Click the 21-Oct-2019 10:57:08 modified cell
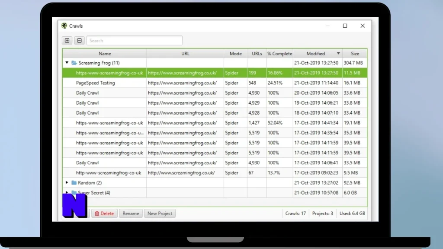 point(318,192)
